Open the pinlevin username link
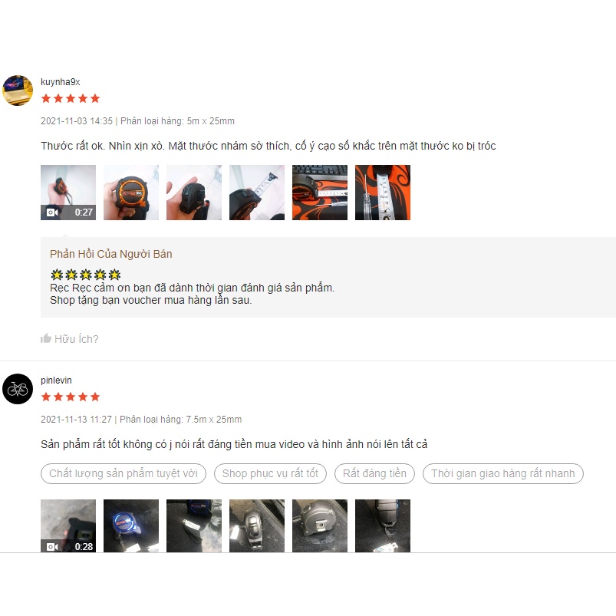616x616 pixels. [56, 380]
